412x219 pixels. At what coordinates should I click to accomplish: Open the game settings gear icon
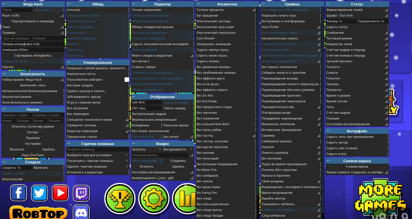[154, 199]
